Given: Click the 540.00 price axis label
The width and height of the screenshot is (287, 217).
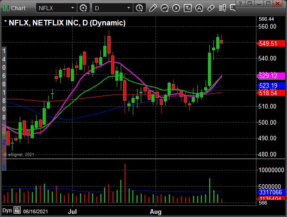Looking at the screenshot, I should pyautogui.click(x=267, y=58).
